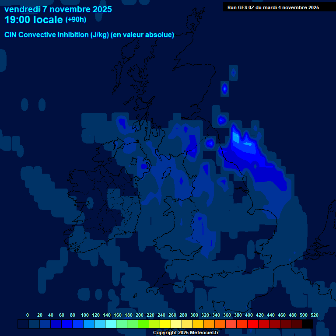The width and height of the screenshot is (336, 336).
Task: Select the bright red swatch in the legend
Action: pos(253,324)
